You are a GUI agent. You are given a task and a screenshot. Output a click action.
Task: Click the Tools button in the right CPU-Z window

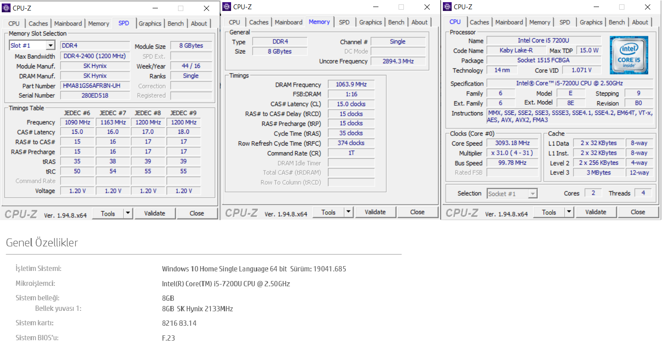tap(549, 212)
